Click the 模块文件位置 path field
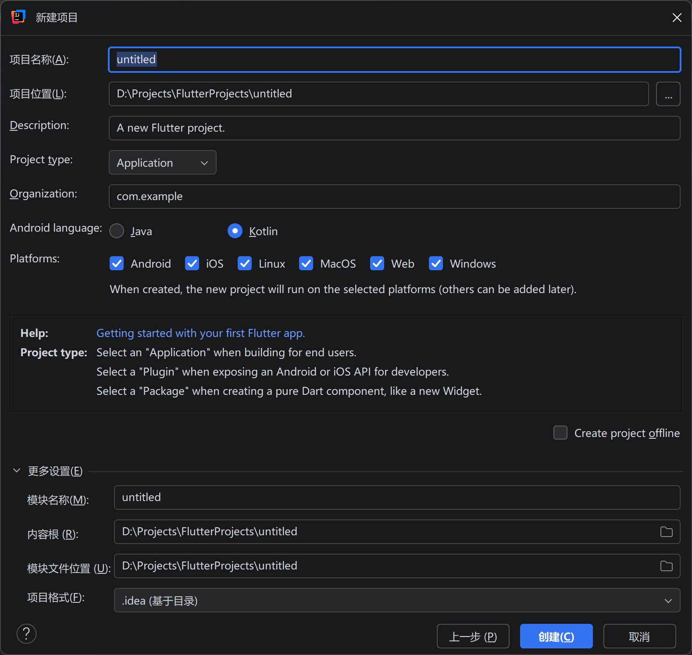The image size is (692, 655). (x=397, y=566)
